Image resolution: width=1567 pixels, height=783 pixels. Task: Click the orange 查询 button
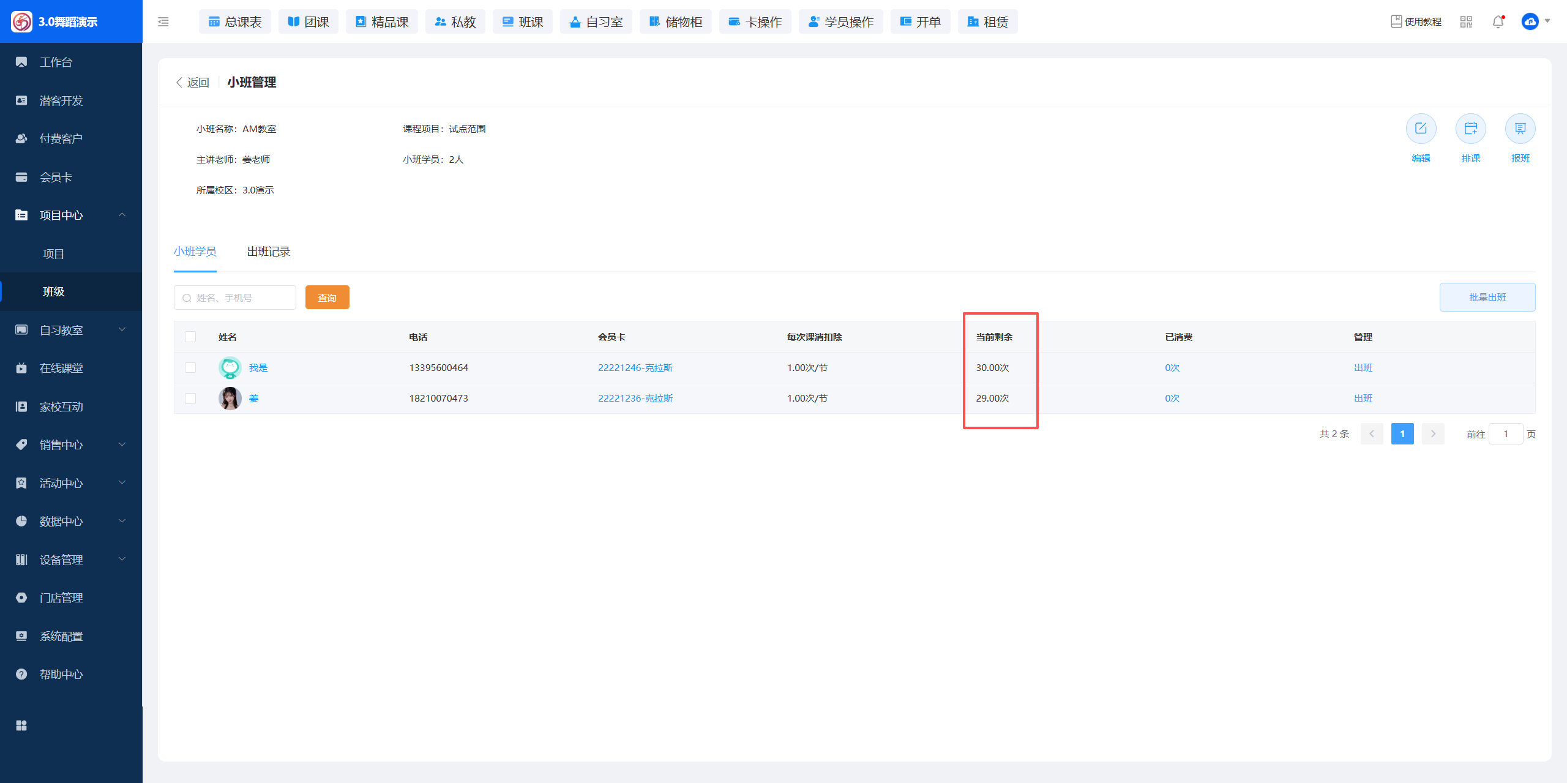(327, 298)
